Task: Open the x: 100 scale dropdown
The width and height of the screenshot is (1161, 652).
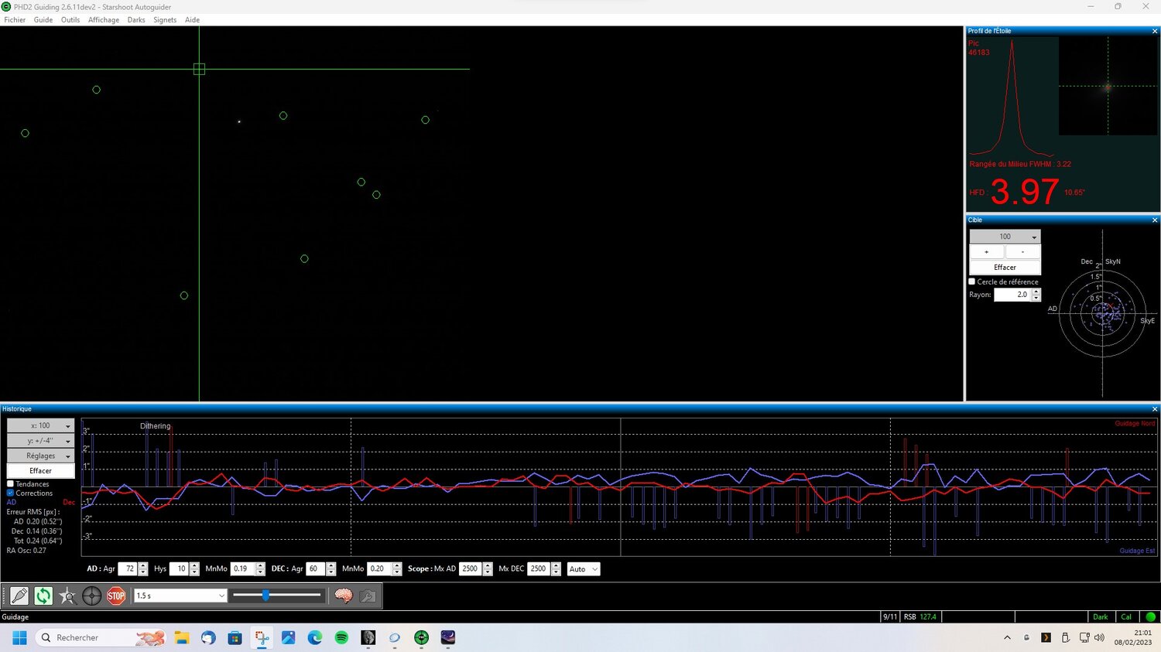Action: click(x=40, y=425)
